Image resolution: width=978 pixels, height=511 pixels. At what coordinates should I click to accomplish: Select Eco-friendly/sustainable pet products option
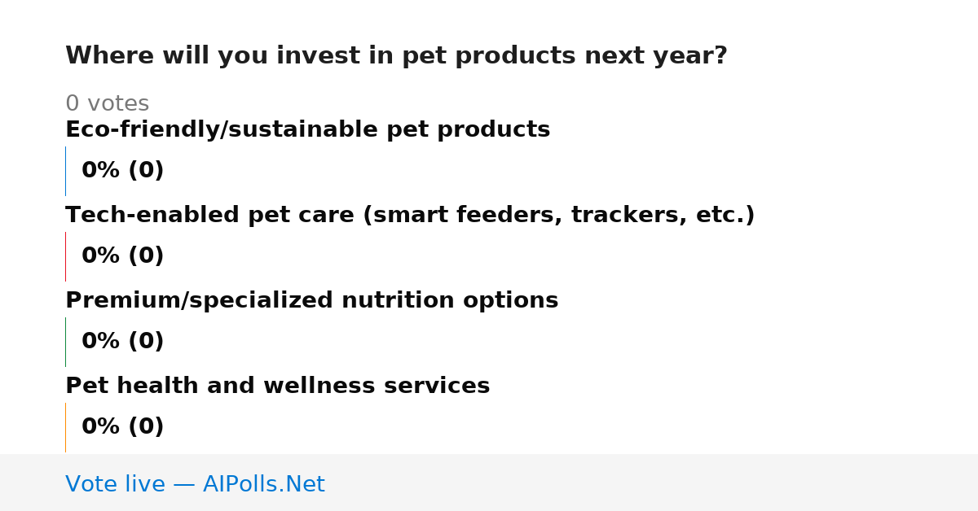coord(307,130)
